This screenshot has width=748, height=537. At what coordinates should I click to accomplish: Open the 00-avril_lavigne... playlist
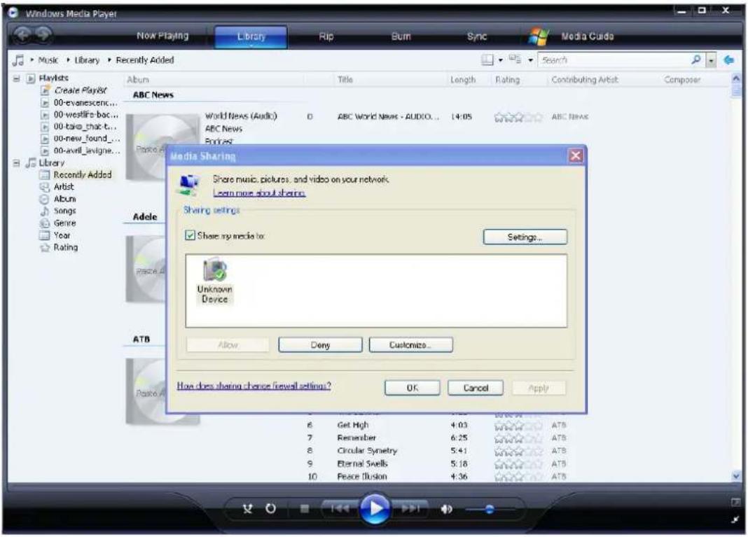(86, 151)
